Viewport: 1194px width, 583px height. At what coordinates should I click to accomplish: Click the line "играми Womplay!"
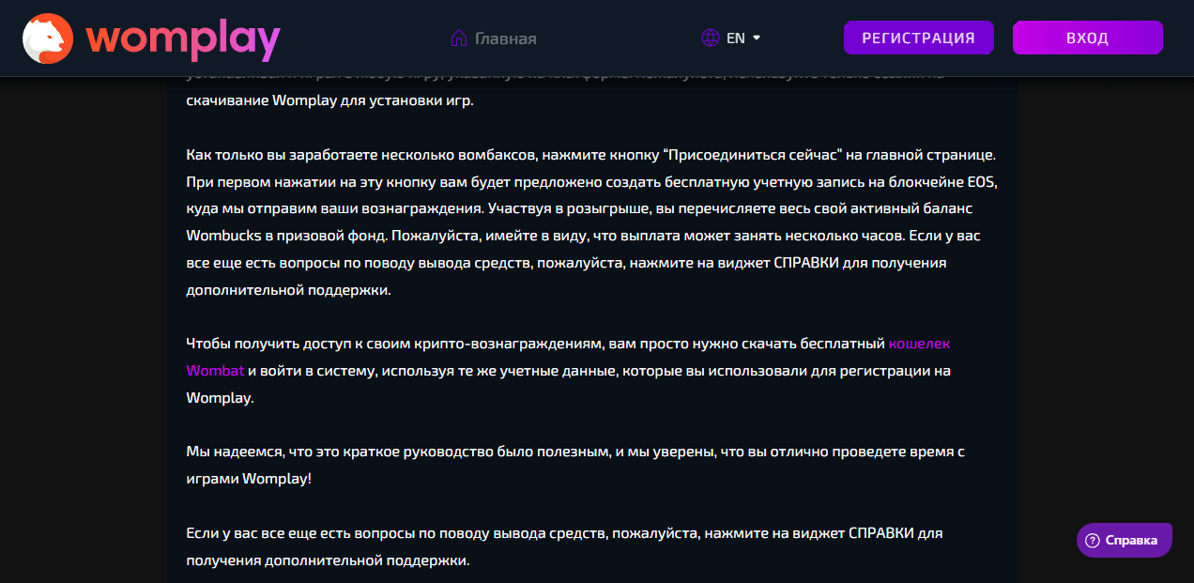pos(248,479)
